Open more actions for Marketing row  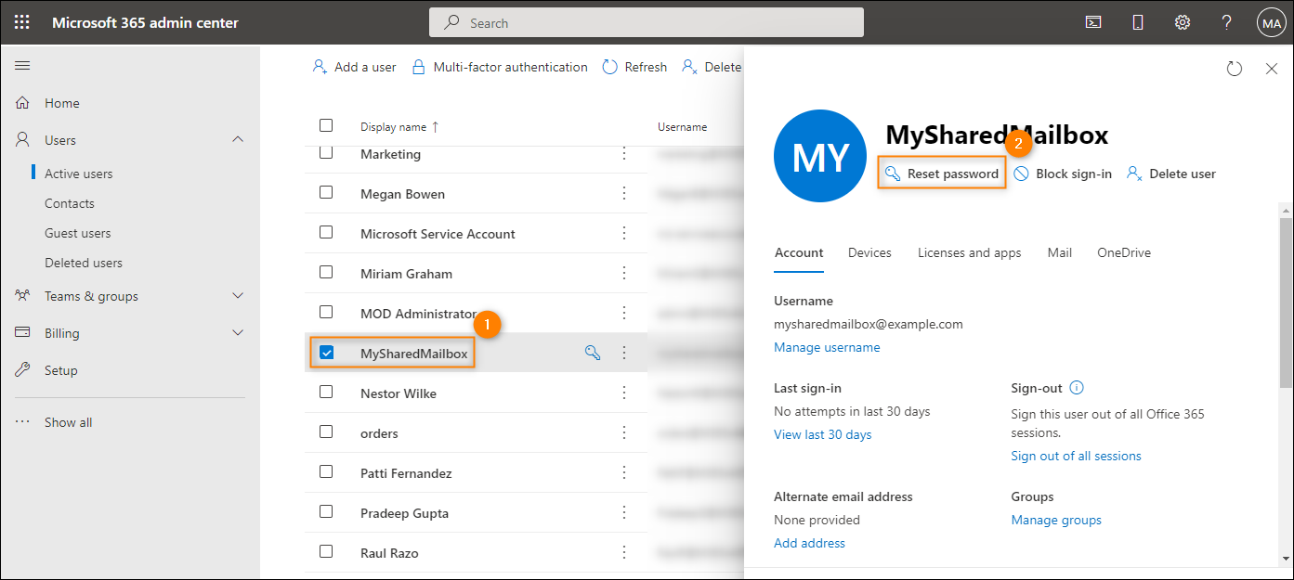click(624, 153)
